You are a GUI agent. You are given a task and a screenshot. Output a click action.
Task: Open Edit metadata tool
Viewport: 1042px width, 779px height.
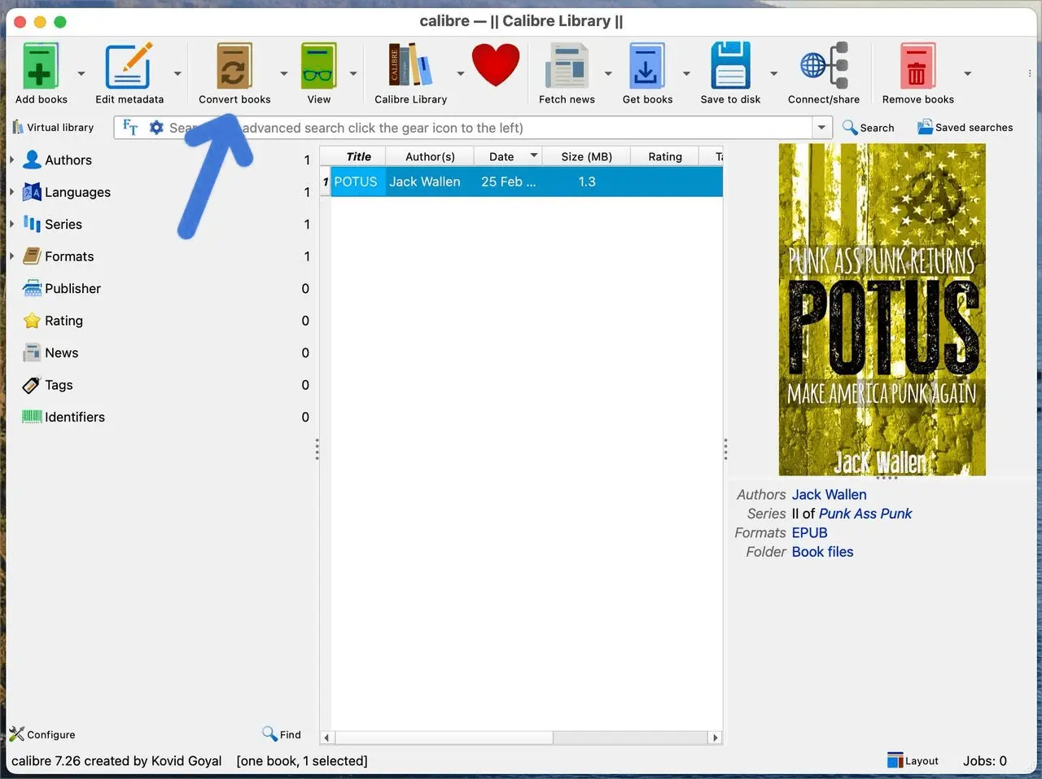coord(129,67)
